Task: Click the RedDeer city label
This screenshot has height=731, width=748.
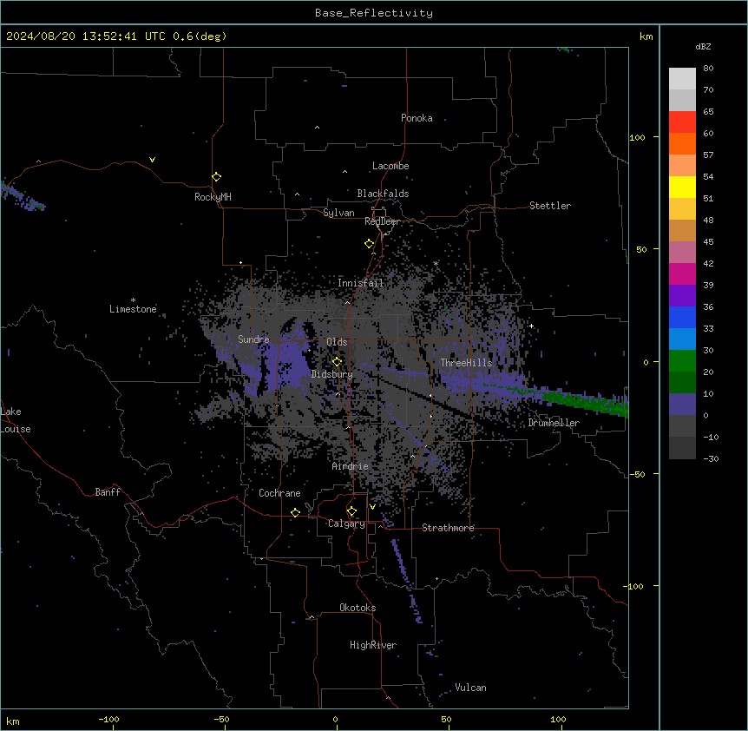Action: coord(383,221)
